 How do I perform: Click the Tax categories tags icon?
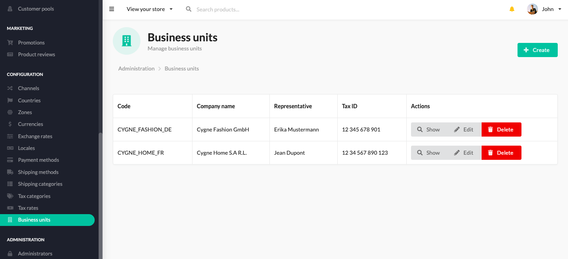tap(10, 196)
